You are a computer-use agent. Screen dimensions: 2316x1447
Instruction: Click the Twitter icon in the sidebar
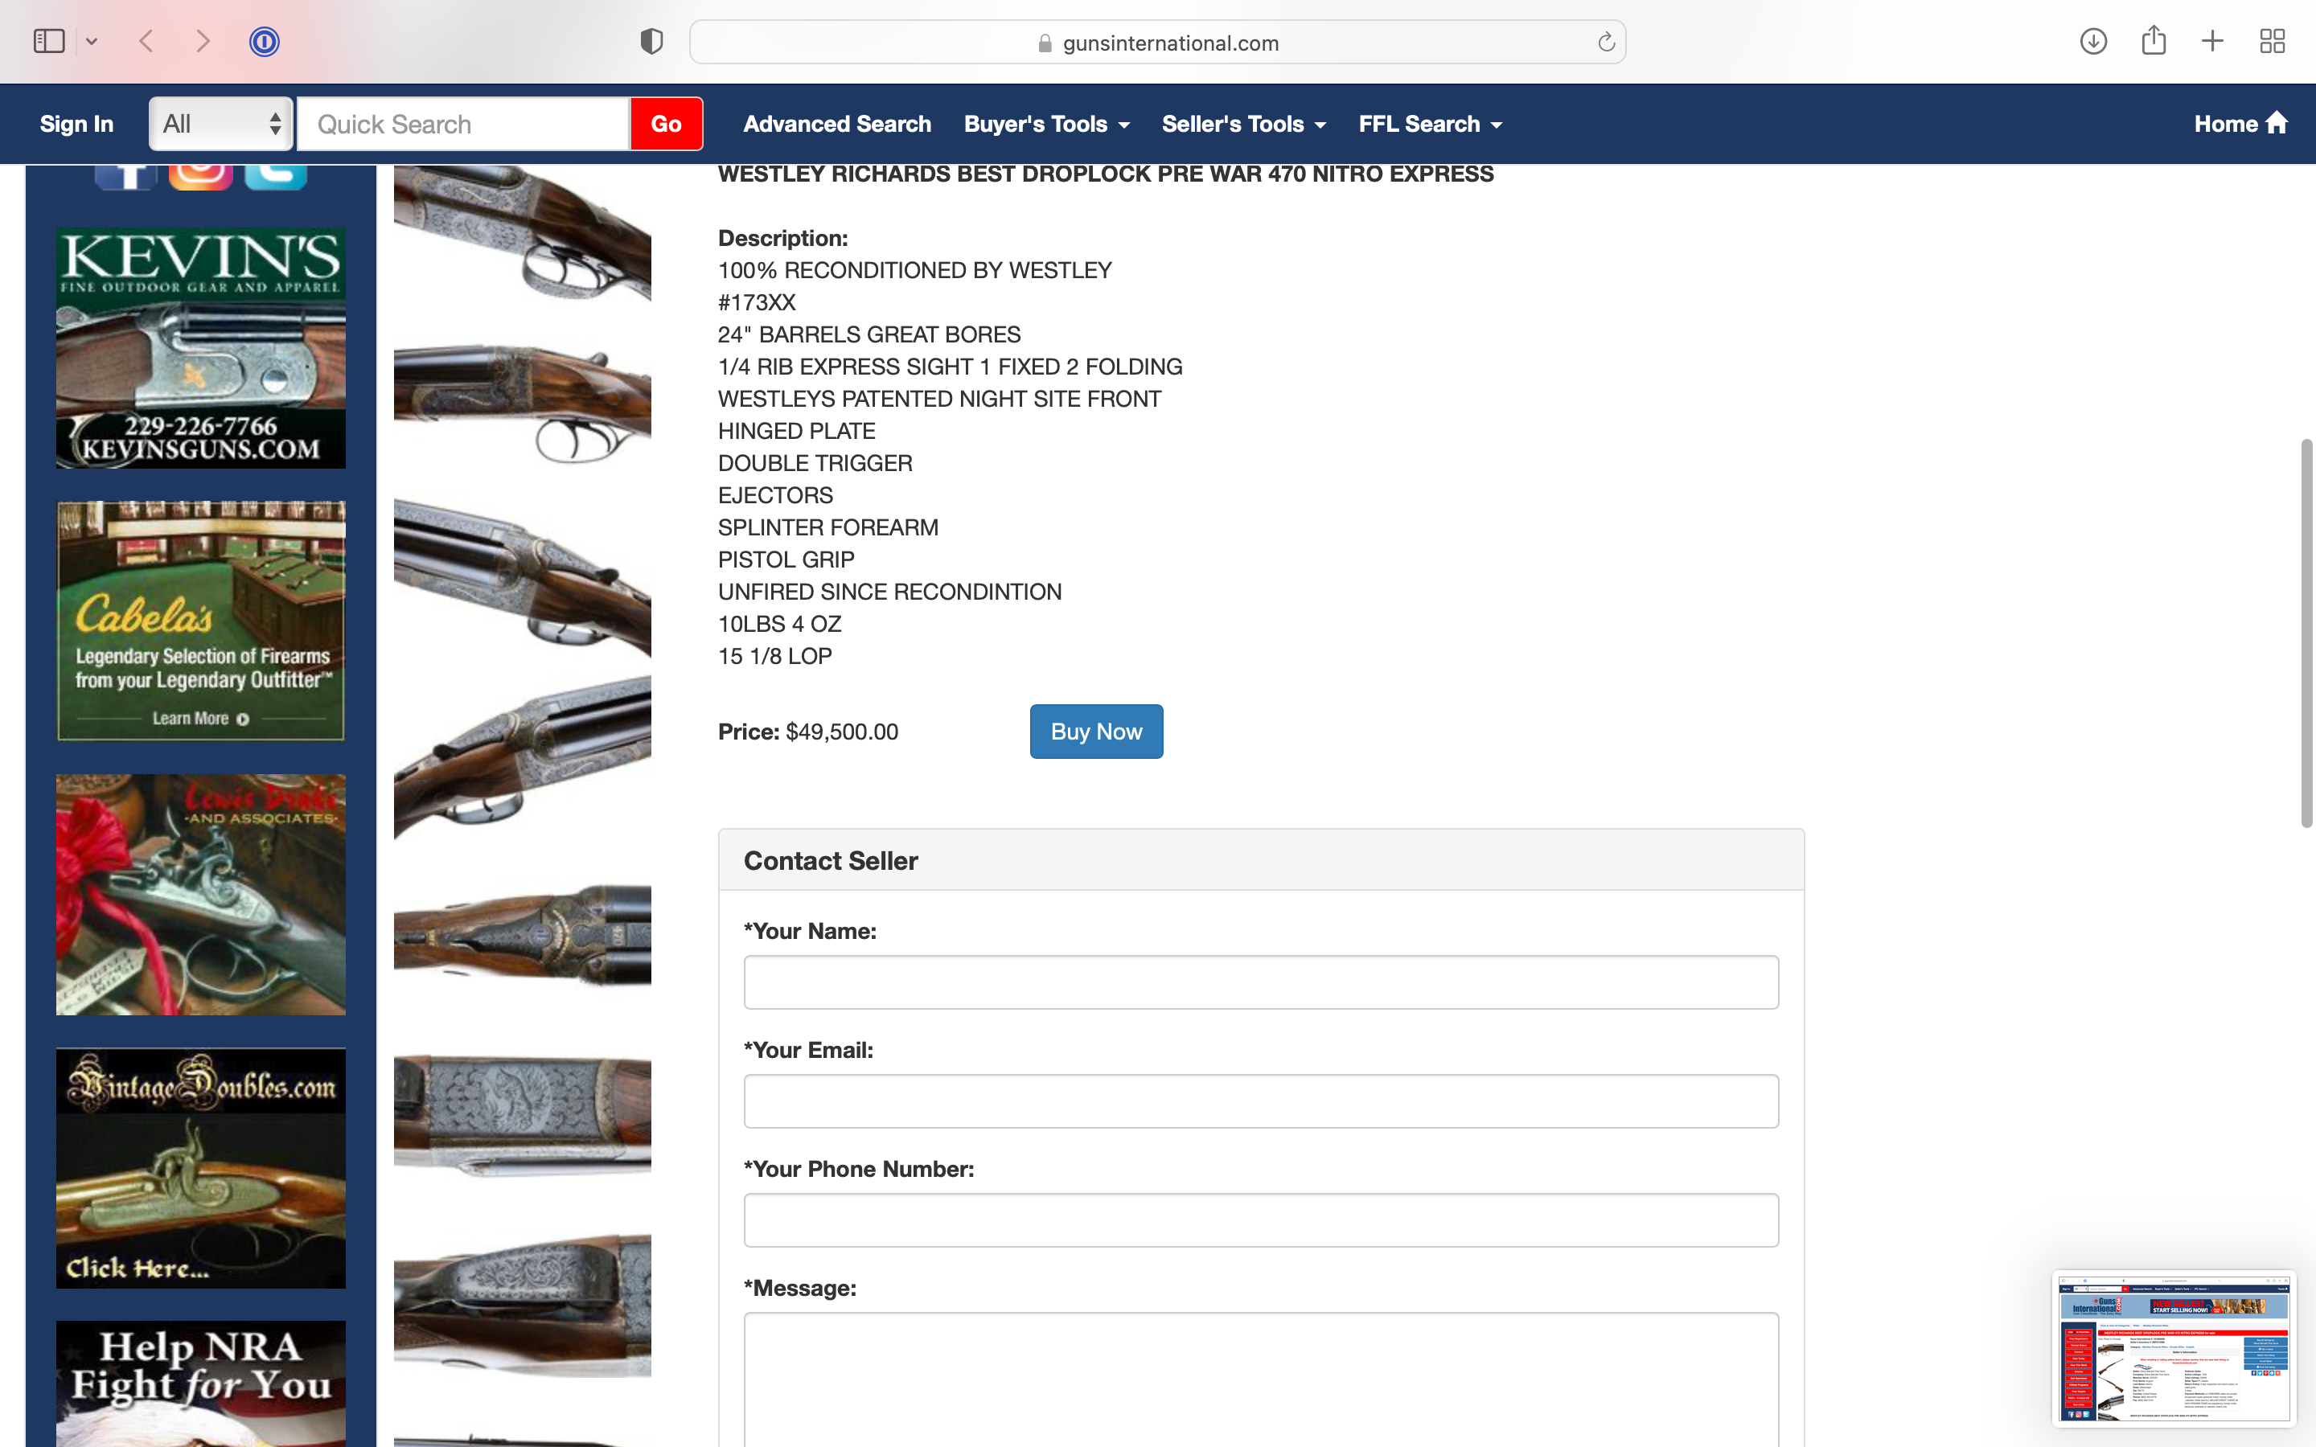(276, 177)
